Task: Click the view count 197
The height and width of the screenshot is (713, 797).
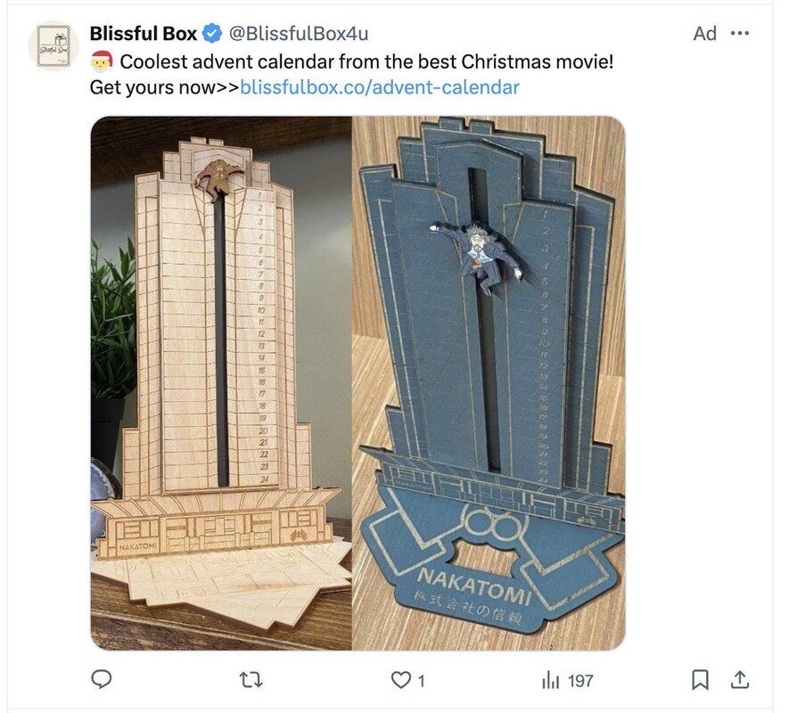Action: point(580,681)
